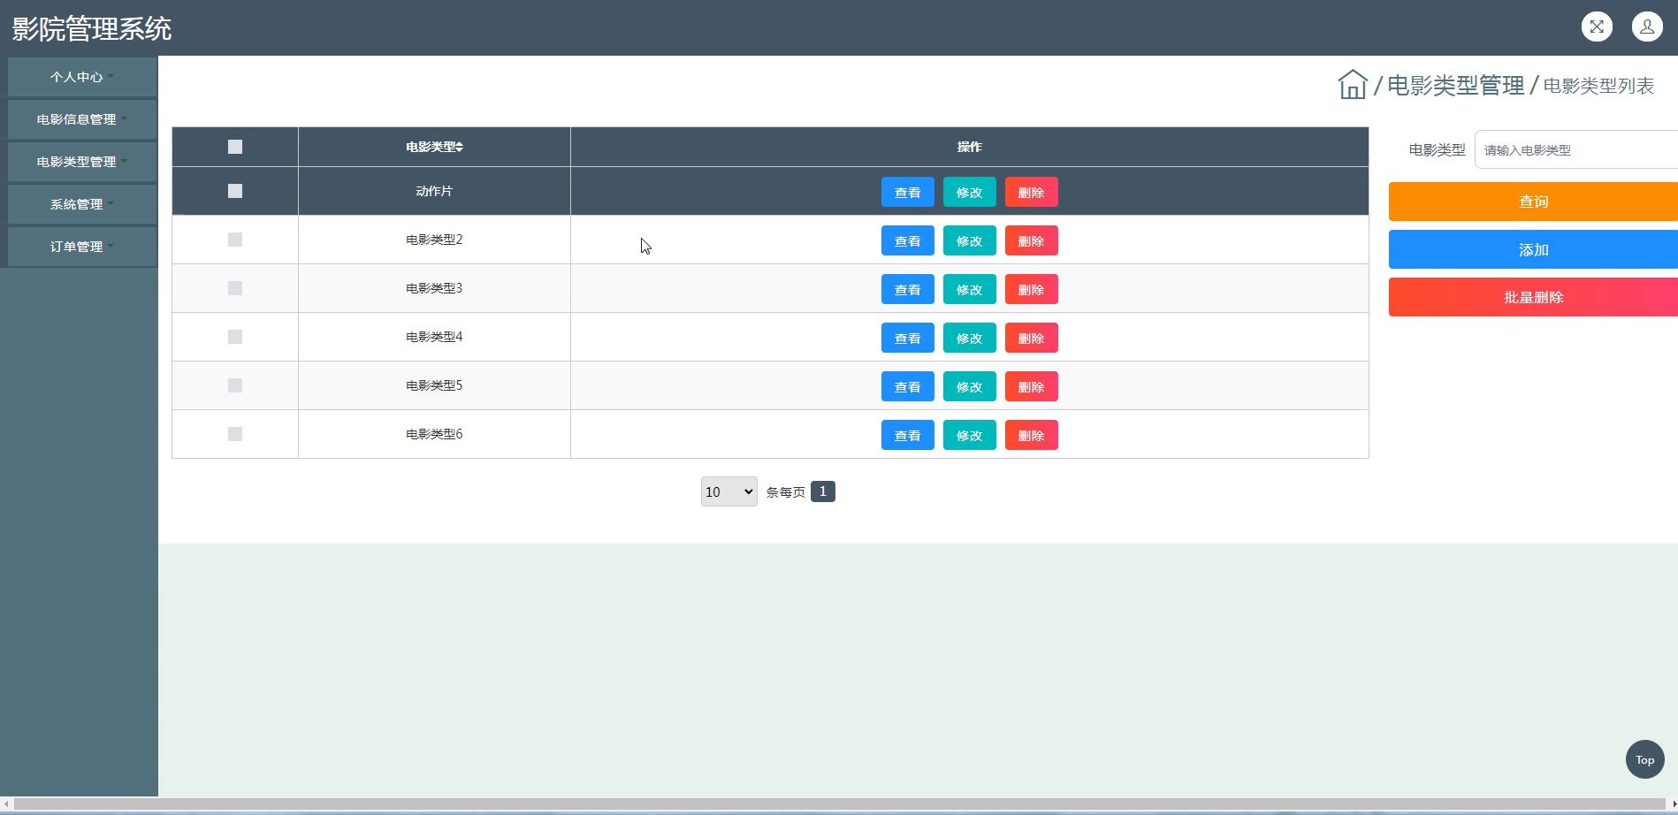Focus the 请输入电影类型 search field
This screenshot has height=815, width=1678.
coord(1576,149)
